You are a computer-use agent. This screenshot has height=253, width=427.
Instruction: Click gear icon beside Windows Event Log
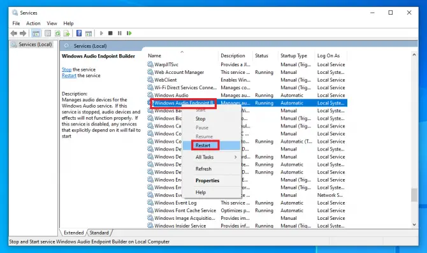point(150,203)
